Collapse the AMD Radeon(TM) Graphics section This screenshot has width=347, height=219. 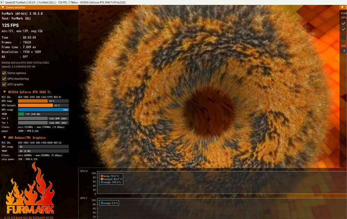tap(5, 138)
